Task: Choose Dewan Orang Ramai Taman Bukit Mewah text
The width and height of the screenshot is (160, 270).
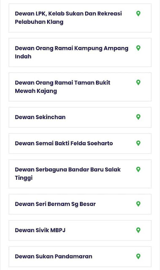Action: (x=63, y=86)
